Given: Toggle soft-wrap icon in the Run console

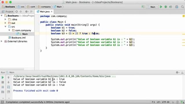Looking at the screenshot, I should click(8, 87).
